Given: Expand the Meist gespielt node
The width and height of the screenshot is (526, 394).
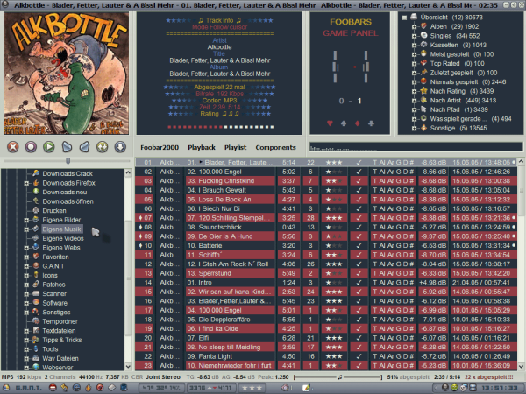Looking at the screenshot, I should point(414,54).
